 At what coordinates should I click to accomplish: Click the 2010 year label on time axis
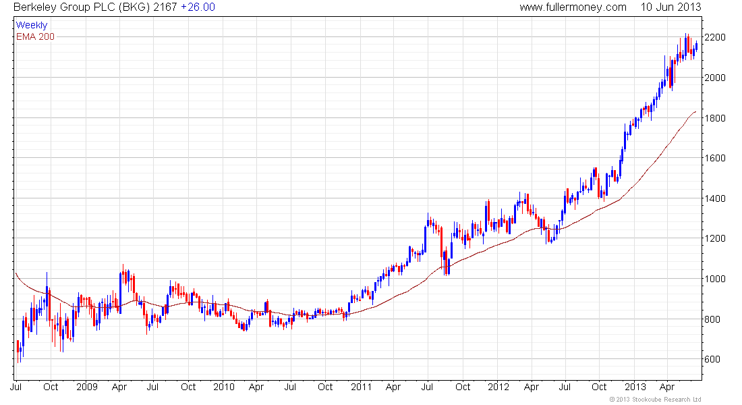[224, 387]
